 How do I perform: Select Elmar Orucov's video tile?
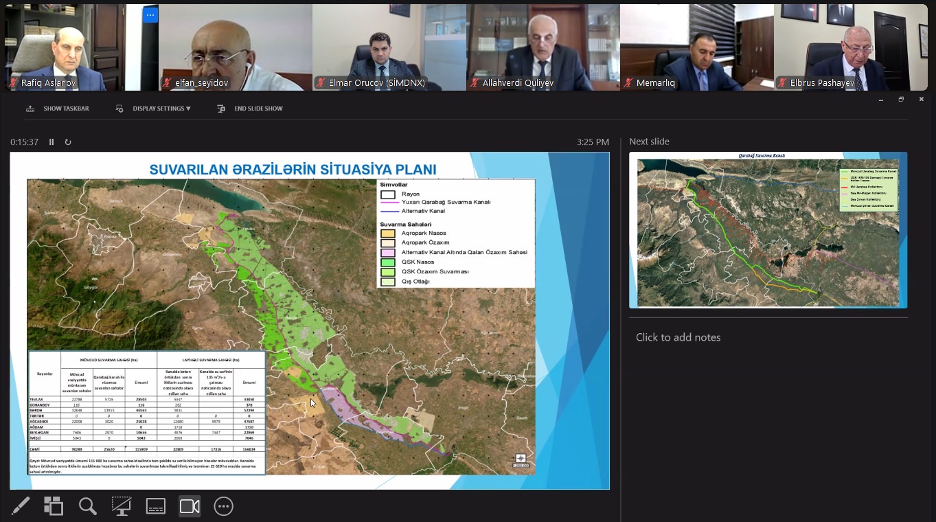389,47
